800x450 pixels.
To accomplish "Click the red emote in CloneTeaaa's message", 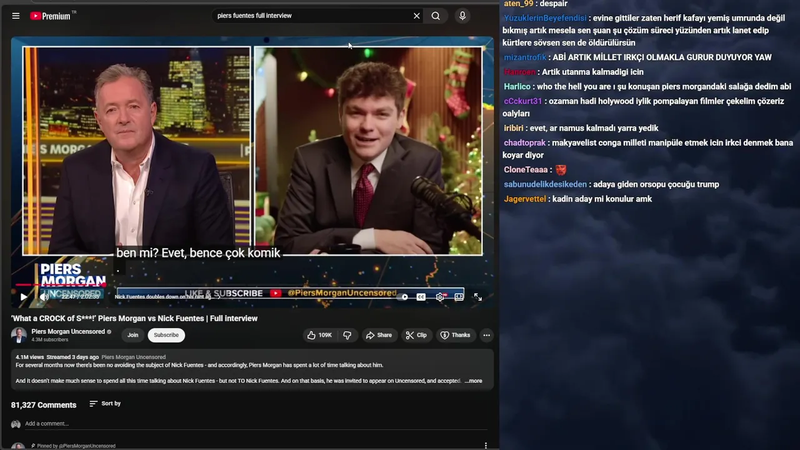I will click(561, 169).
